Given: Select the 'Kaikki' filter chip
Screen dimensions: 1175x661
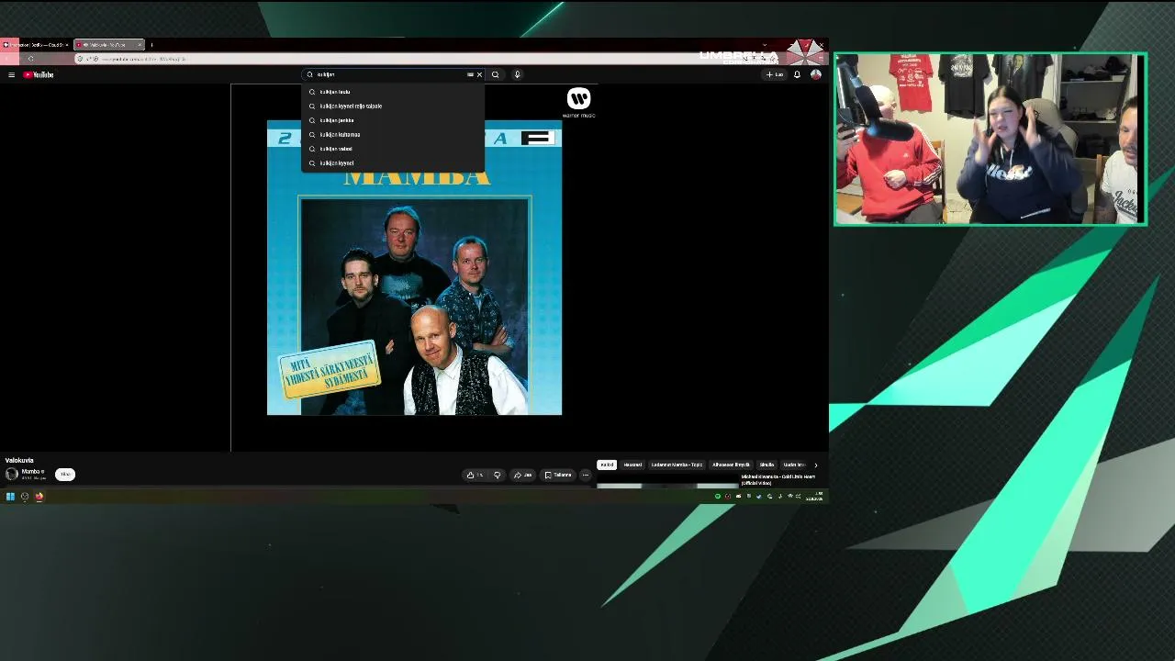Looking at the screenshot, I should (x=607, y=465).
